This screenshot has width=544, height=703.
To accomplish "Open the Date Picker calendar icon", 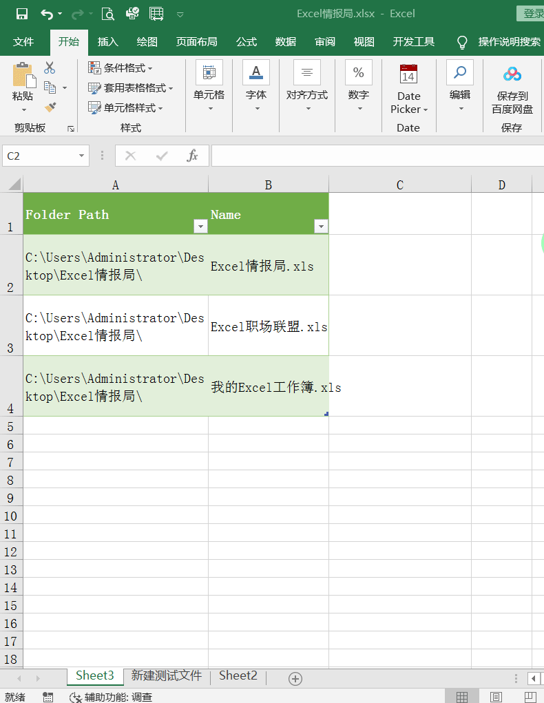I will [408, 74].
